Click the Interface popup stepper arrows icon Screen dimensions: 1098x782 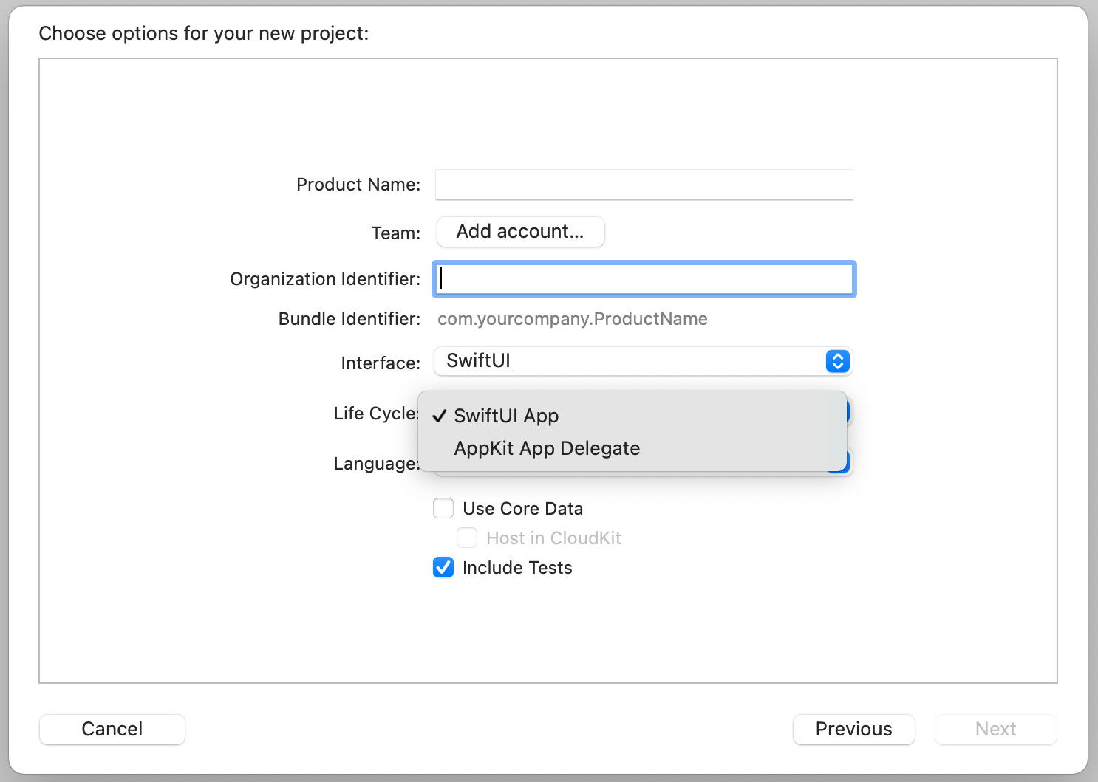pos(838,361)
